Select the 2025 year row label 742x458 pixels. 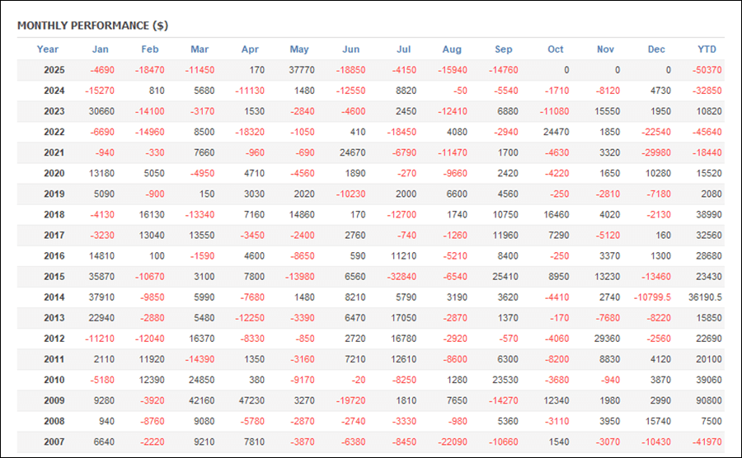coord(54,70)
